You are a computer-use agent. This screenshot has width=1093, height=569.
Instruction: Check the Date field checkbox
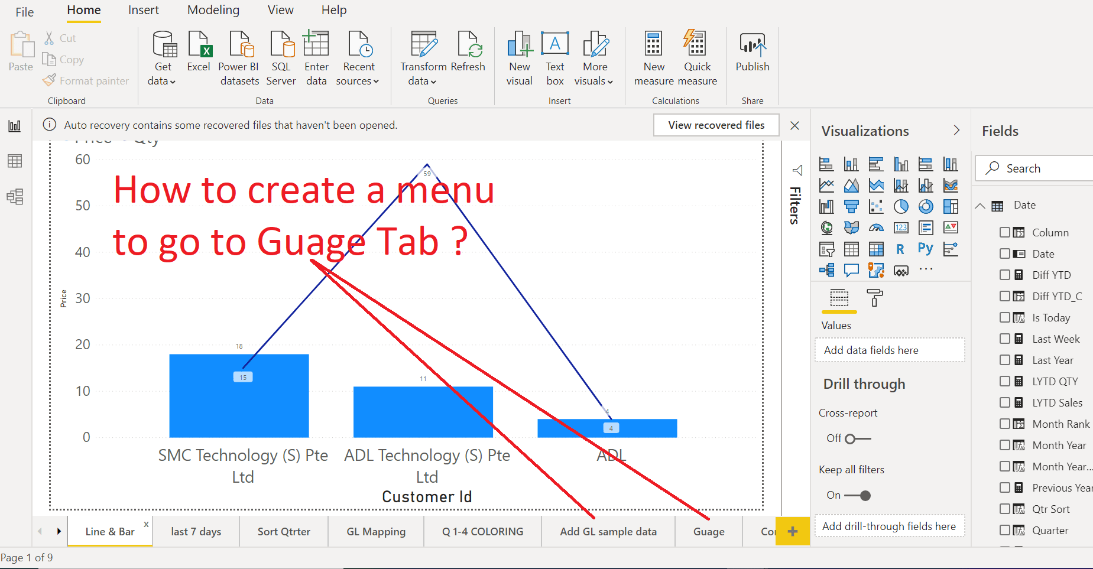point(1006,253)
